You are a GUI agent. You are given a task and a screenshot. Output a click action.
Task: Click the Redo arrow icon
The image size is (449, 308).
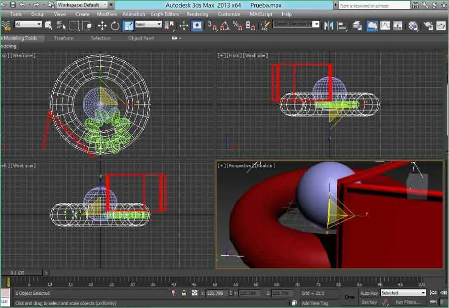click(x=36, y=5)
